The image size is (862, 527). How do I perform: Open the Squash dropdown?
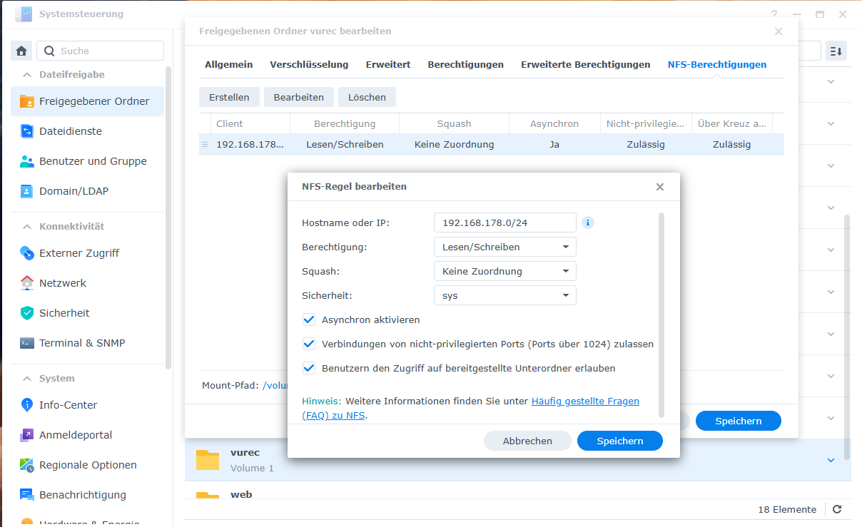[x=504, y=272]
